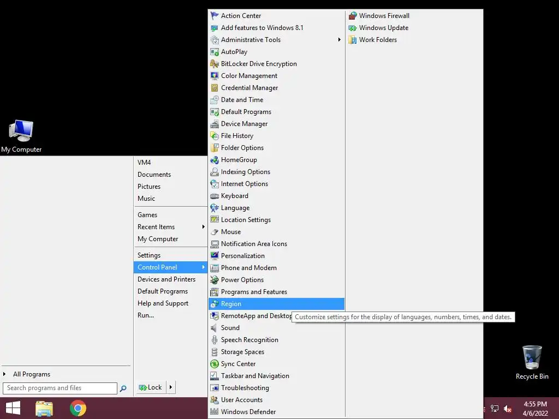
Task: Open Troubleshooting
Action: [x=276, y=388]
